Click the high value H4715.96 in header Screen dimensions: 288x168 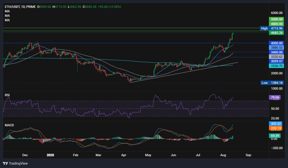pyautogui.click(x=59, y=7)
